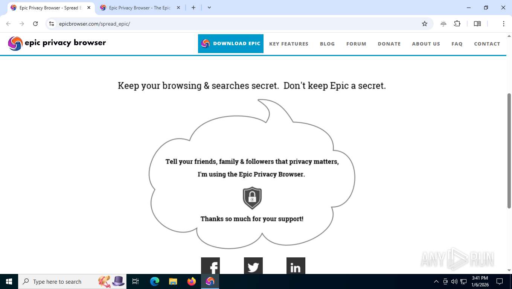The width and height of the screenshot is (512, 289).
Task: Open the Windows Start menu
Action: coord(9,281)
